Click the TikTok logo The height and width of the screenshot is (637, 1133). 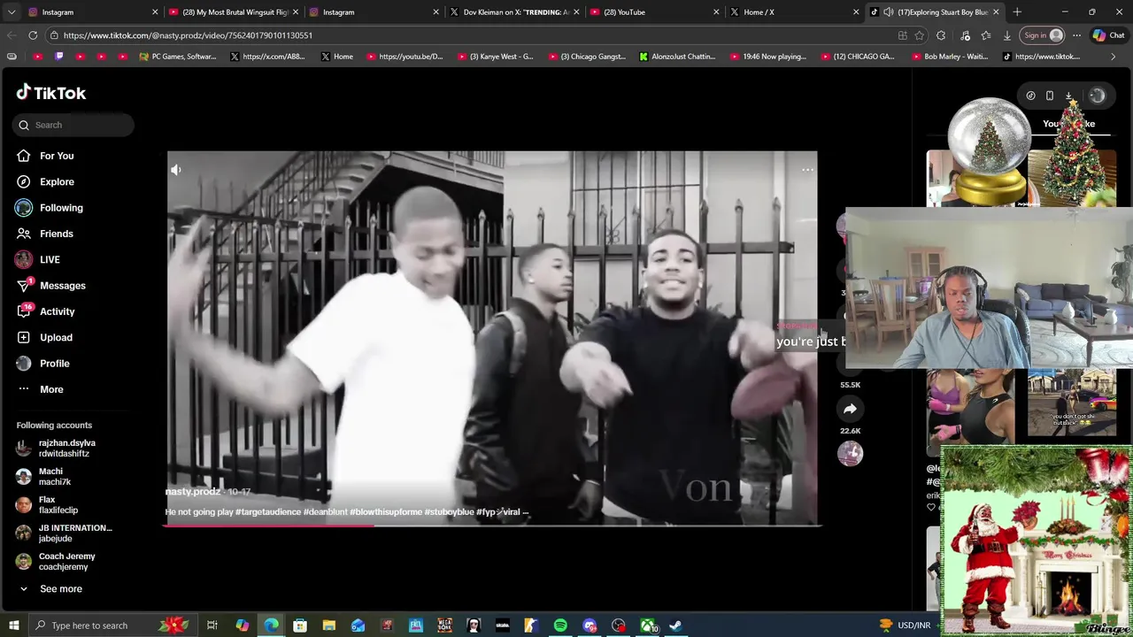[51, 93]
